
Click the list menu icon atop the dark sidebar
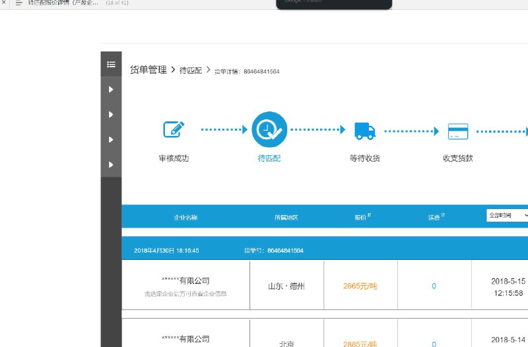111,64
